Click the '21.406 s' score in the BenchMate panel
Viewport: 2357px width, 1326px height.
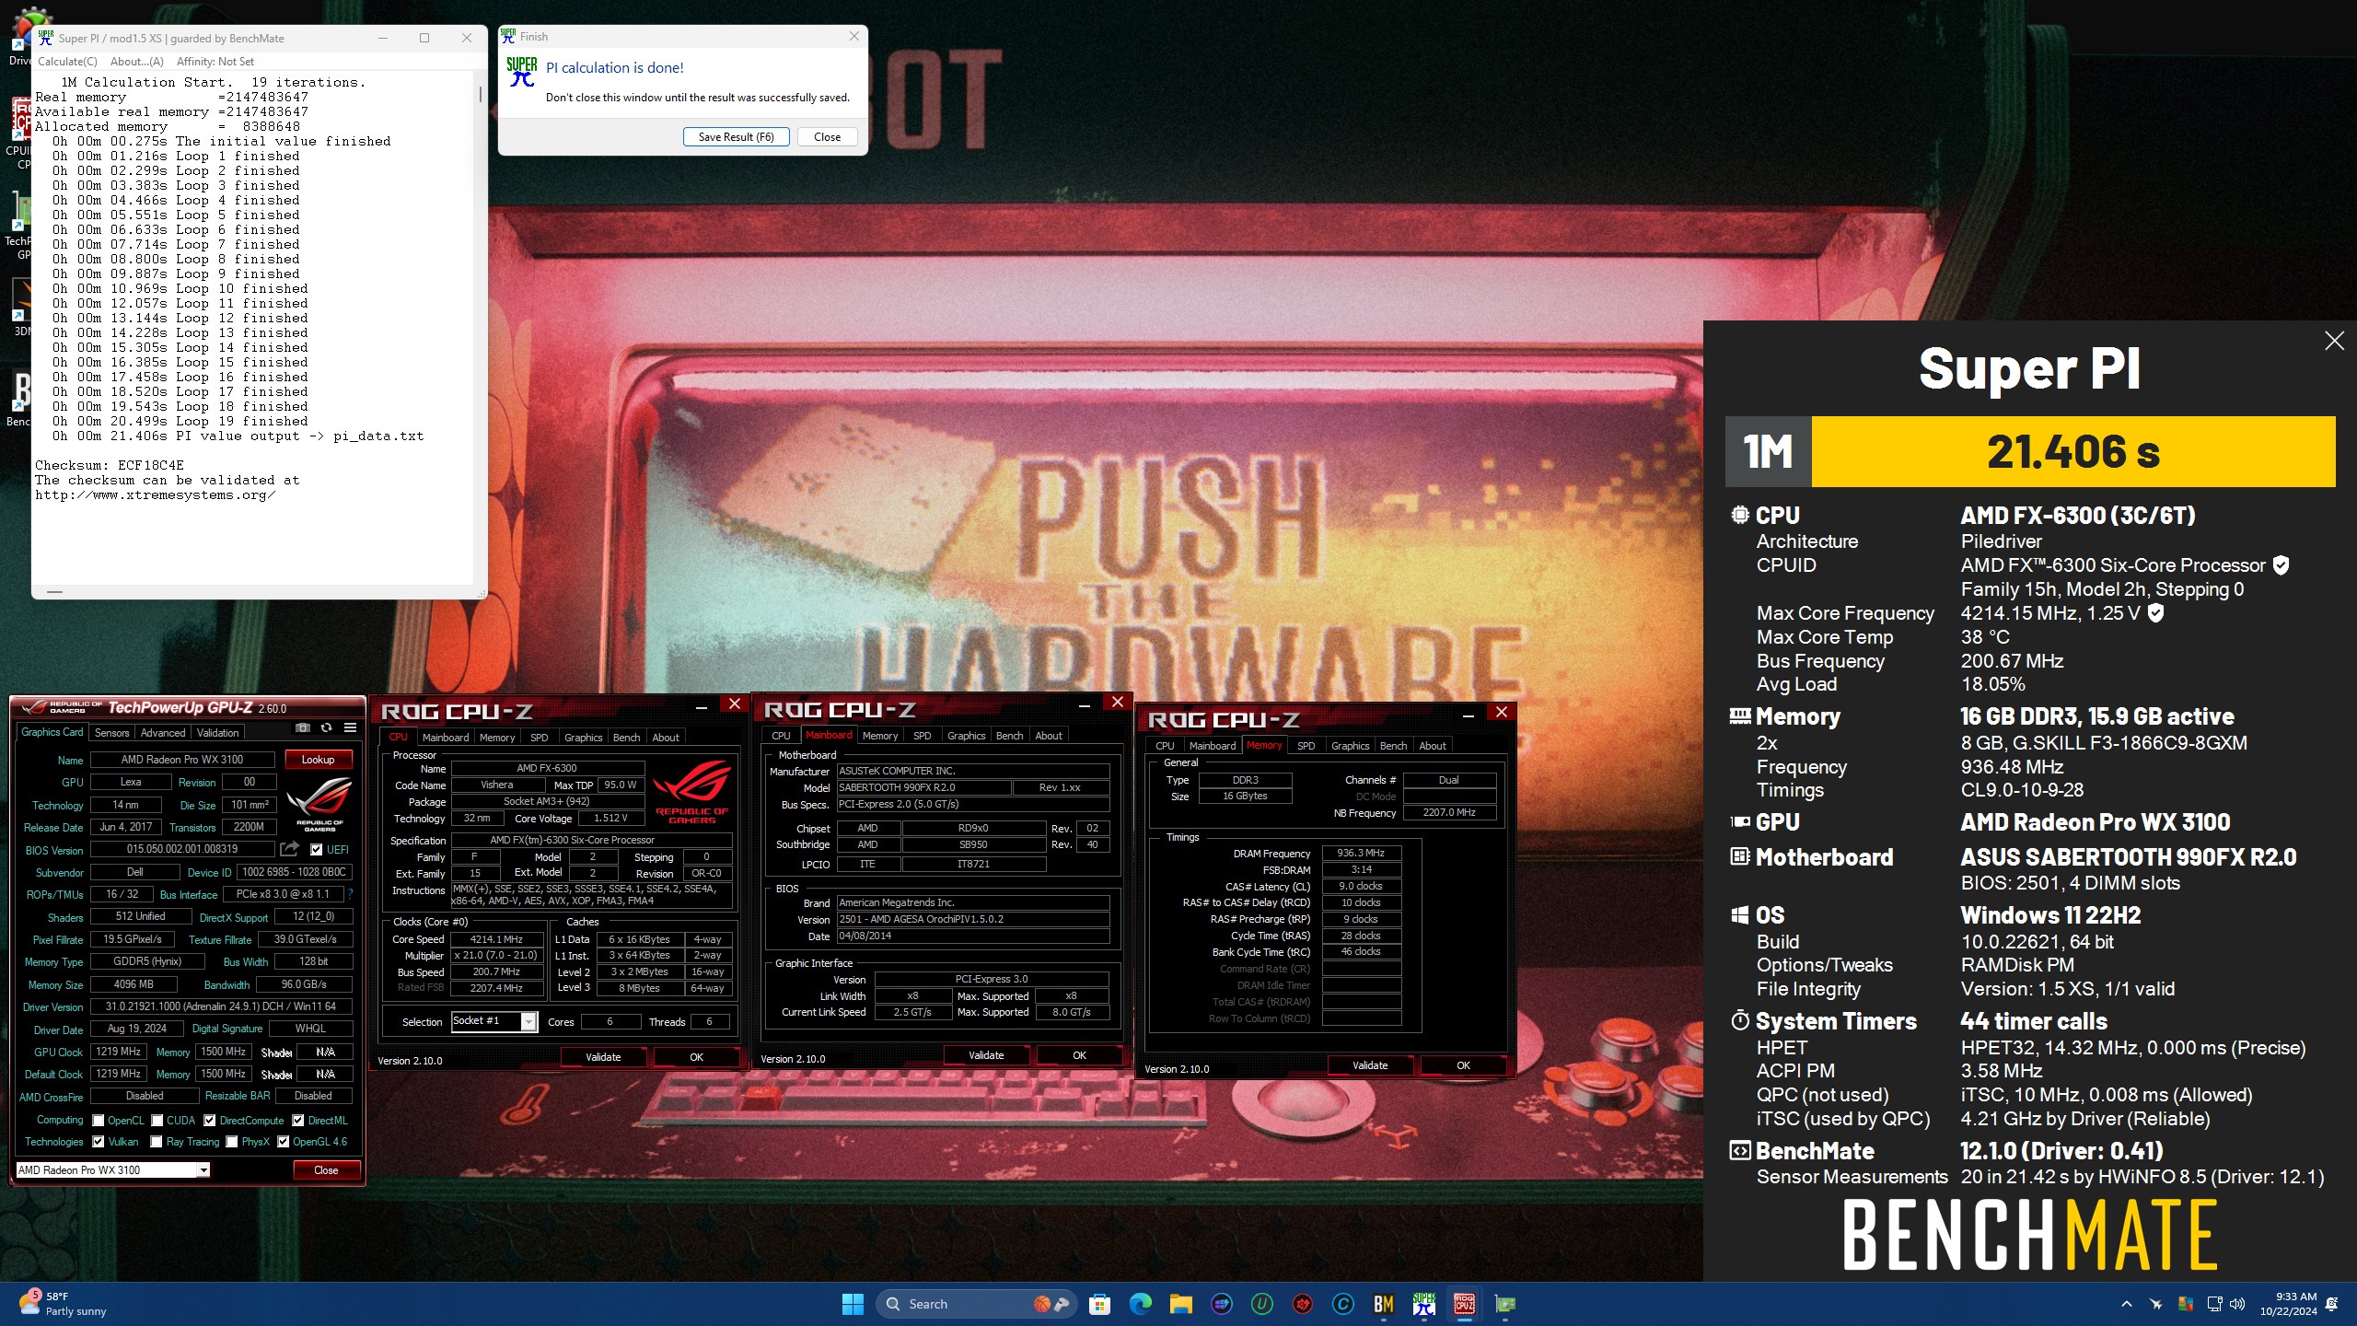coord(2073,451)
